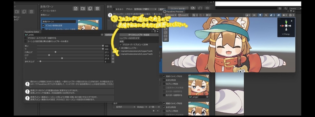
Task: Adjust the 口角上げ slider handle
Action: pos(55,52)
